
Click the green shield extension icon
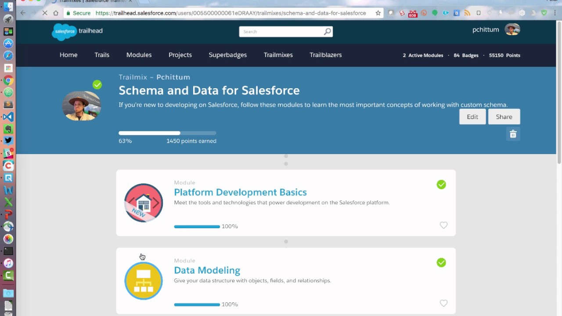[x=544, y=13]
